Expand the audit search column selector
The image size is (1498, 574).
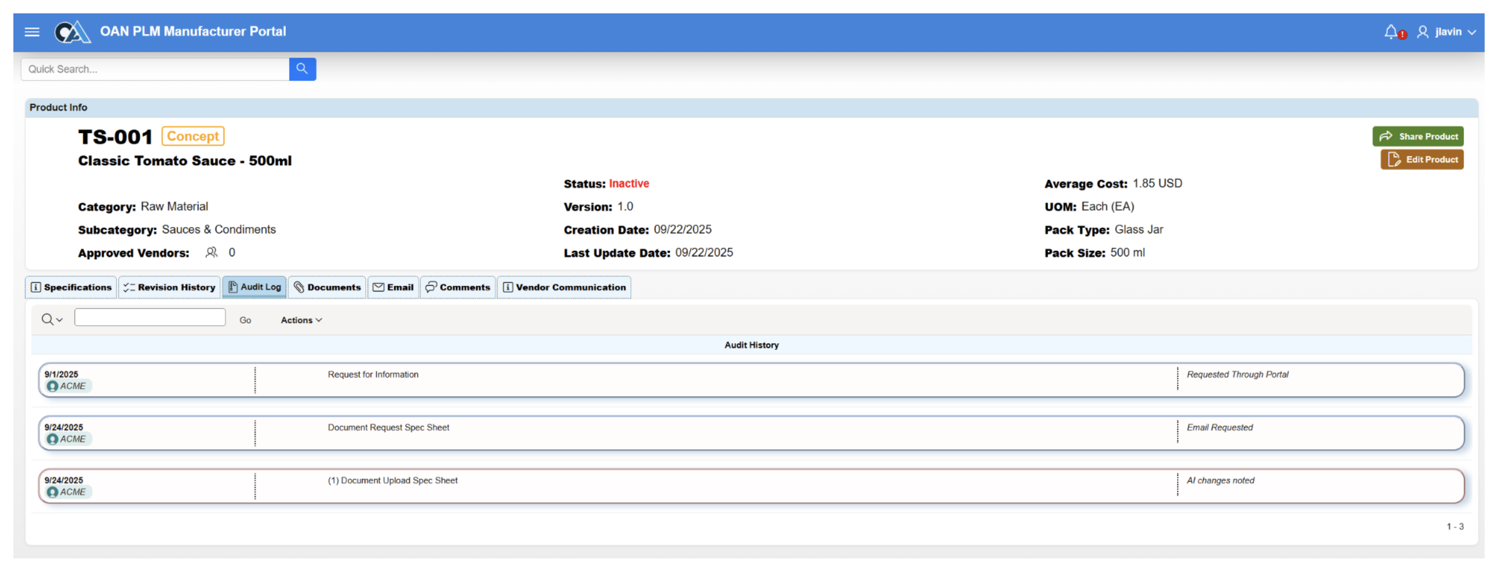coord(52,319)
